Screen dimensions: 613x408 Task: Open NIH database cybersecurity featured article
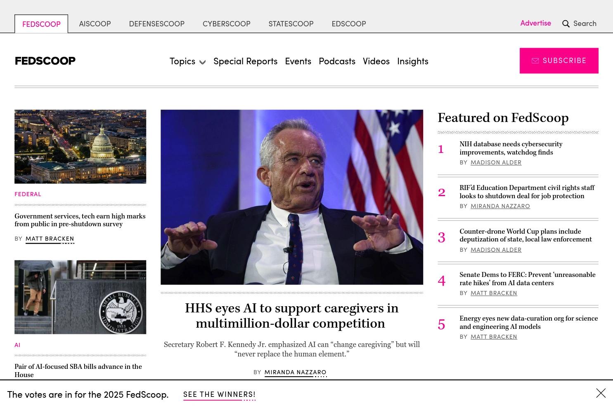tap(511, 148)
